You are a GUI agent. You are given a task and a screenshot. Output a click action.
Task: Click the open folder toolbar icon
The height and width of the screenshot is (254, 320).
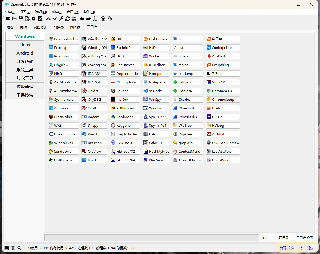click(x=15, y=19)
